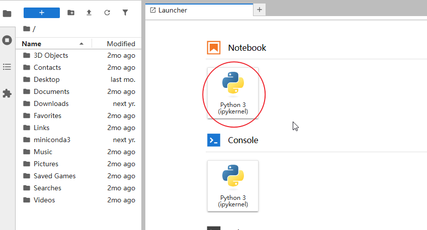
Task: Select the Favorites folder
Action: [78, 116]
